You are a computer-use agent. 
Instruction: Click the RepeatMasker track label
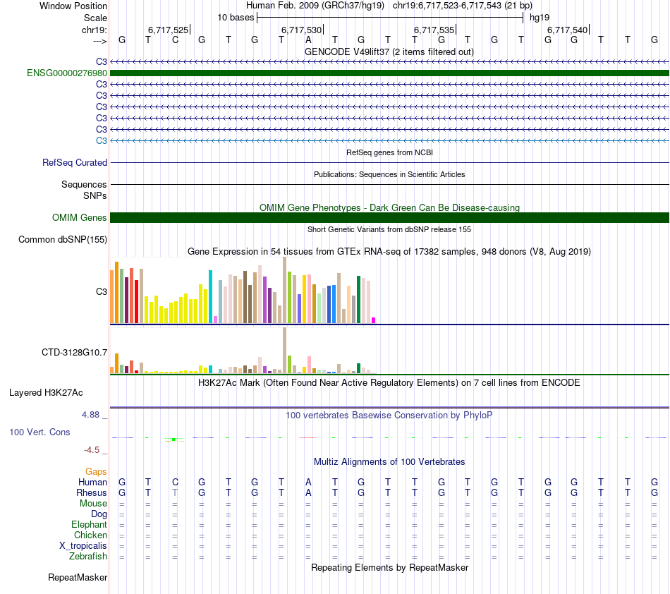pyautogui.click(x=78, y=577)
